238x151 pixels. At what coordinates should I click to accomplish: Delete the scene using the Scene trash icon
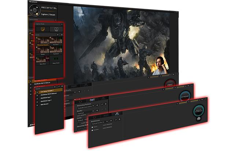coord(62,35)
